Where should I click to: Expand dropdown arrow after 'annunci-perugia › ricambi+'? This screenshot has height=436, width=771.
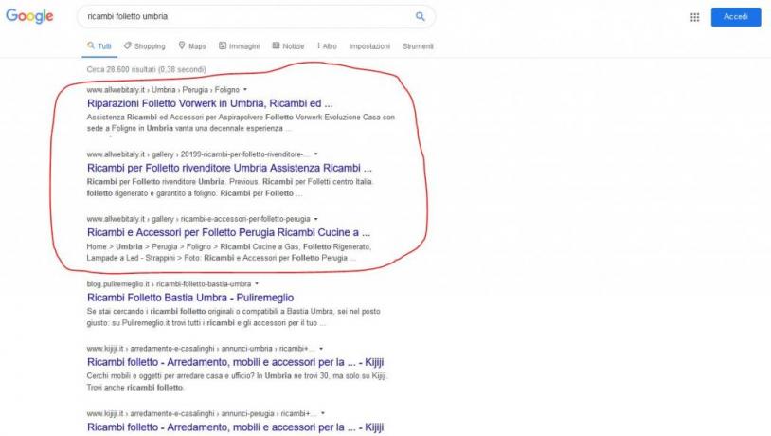pos(323,413)
